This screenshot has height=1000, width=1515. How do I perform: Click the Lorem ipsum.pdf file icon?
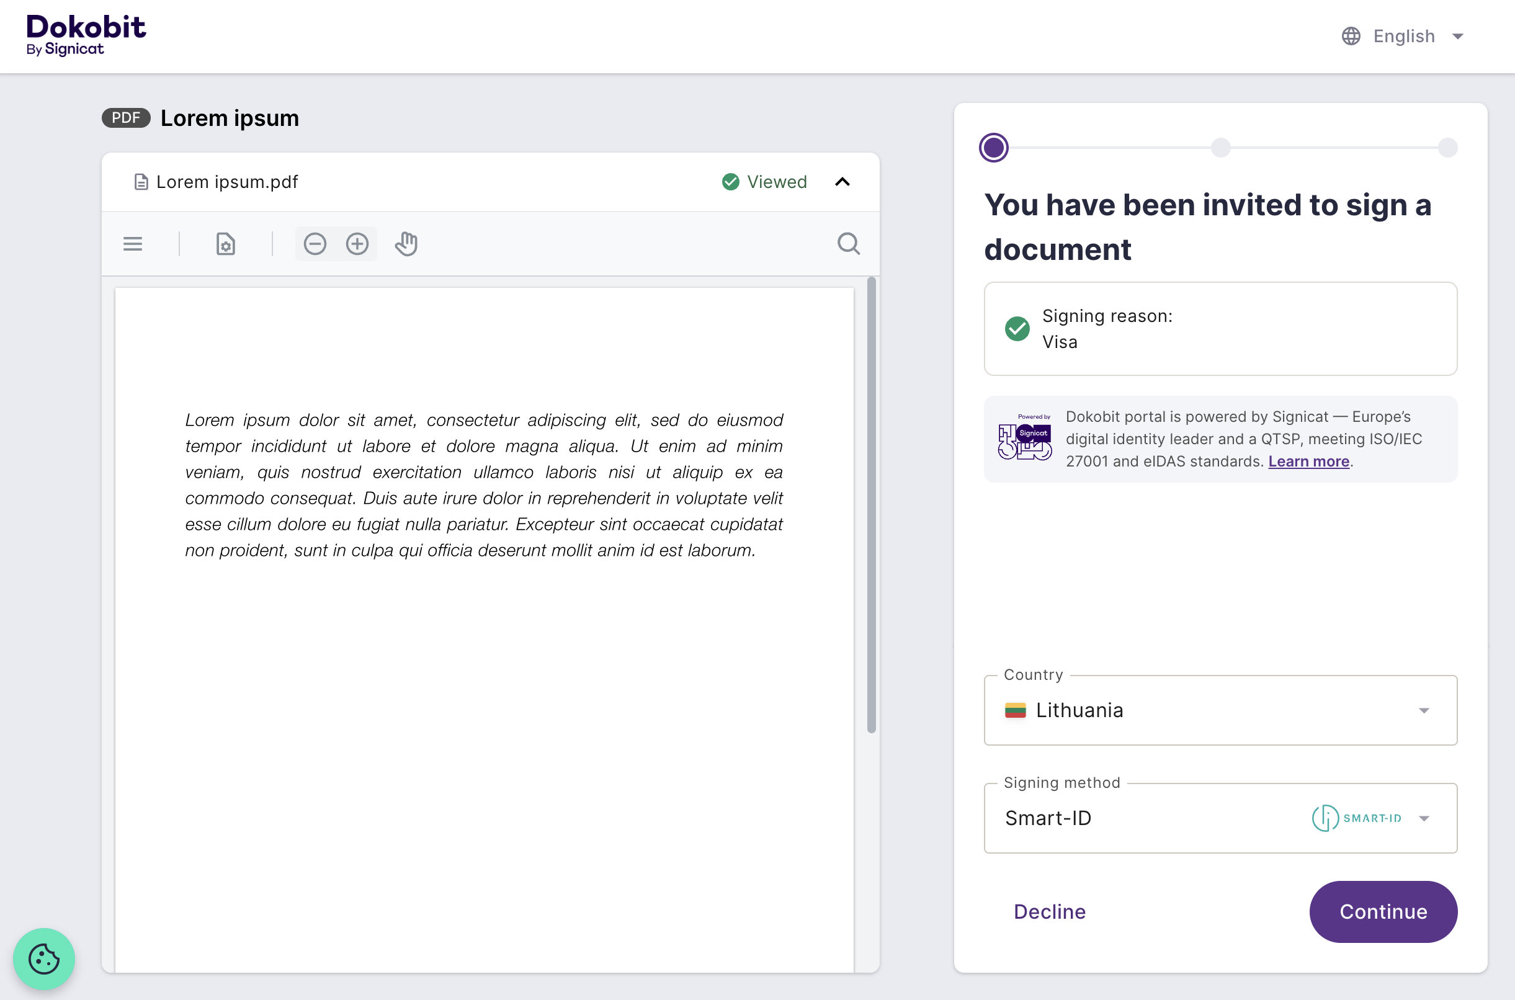coord(141,182)
